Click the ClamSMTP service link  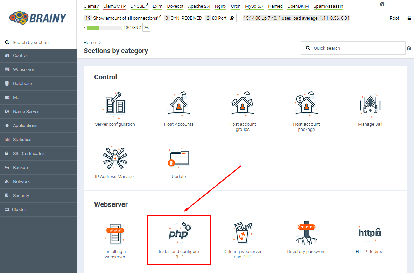(x=114, y=6)
